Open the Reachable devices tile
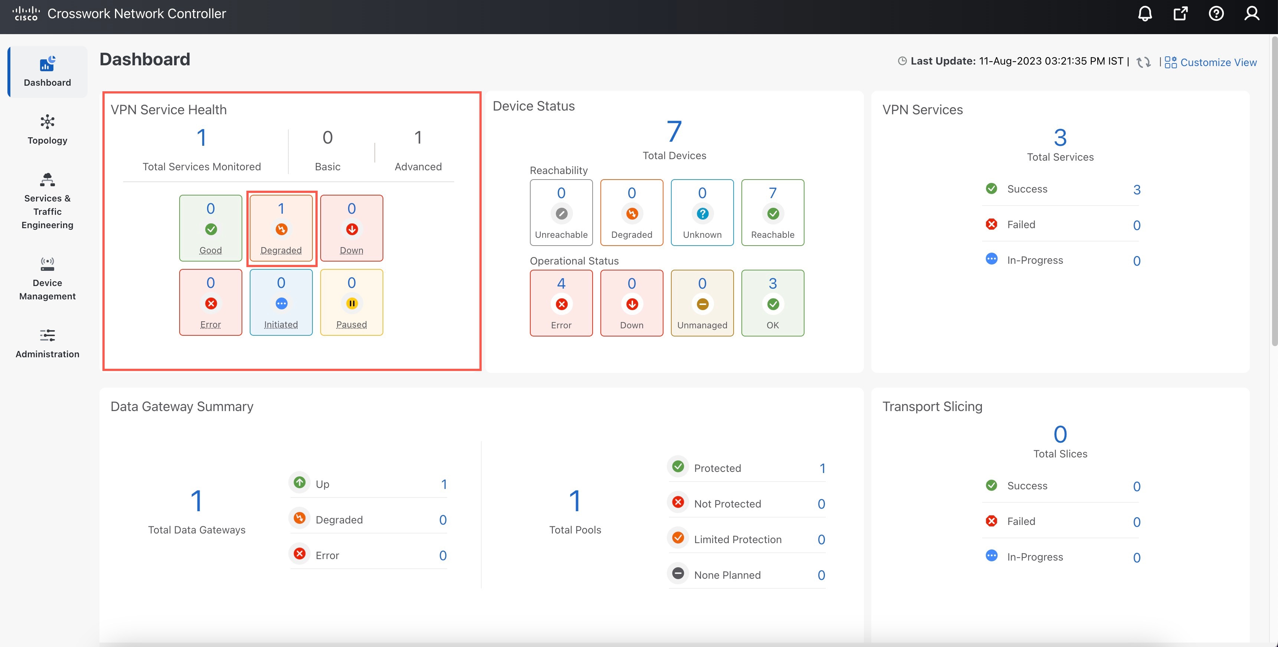The height and width of the screenshot is (647, 1278). [773, 212]
